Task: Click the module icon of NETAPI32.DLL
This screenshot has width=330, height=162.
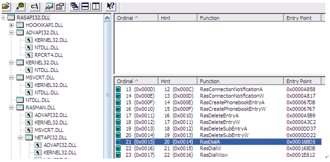Action: click(29, 138)
